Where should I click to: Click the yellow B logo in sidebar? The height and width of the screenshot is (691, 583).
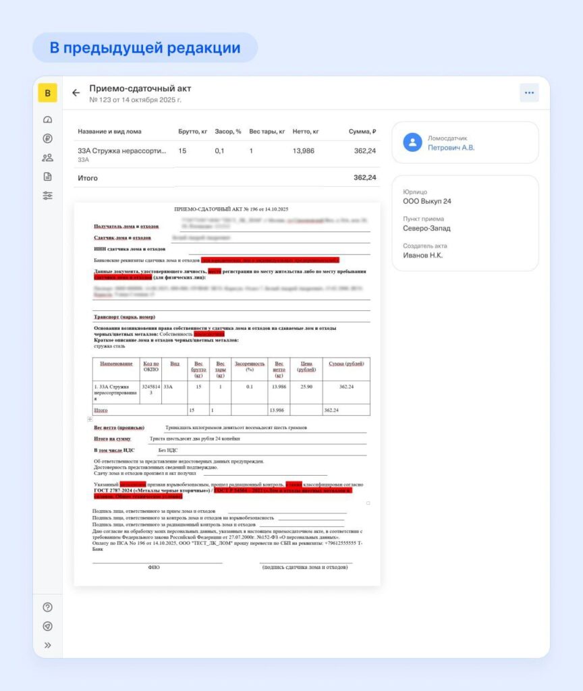(47, 93)
